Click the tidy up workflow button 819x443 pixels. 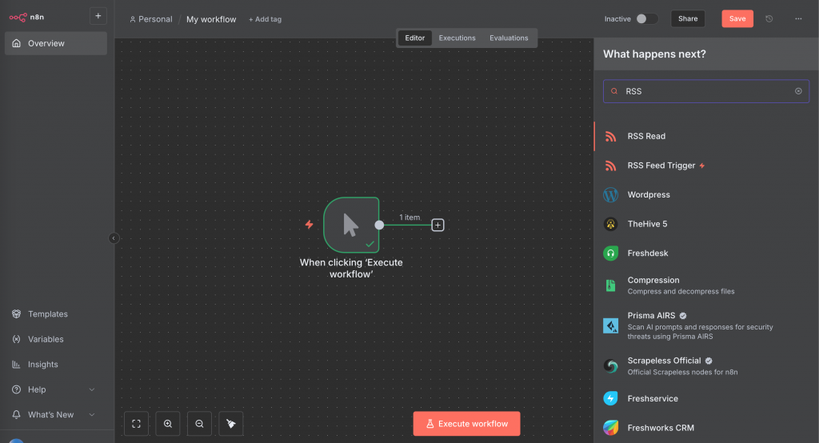click(231, 424)
